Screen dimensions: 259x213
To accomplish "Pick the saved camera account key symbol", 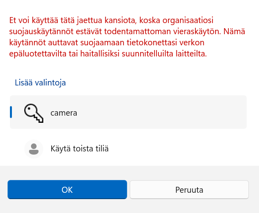I will tap(33, 113).
